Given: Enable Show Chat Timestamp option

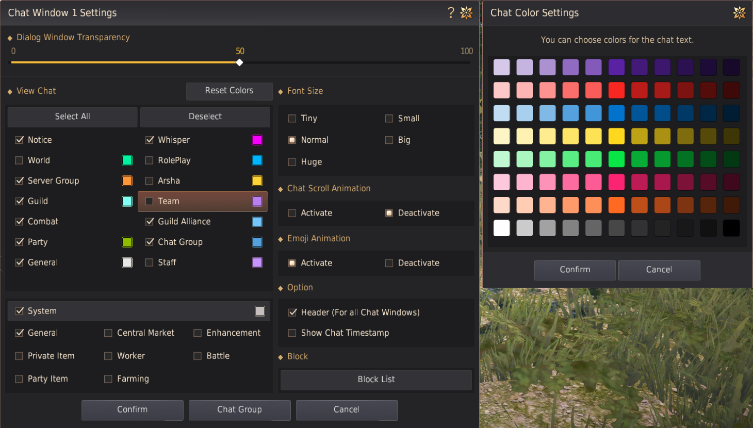Looking at the screenshot, I should click(x=292, y=333).
